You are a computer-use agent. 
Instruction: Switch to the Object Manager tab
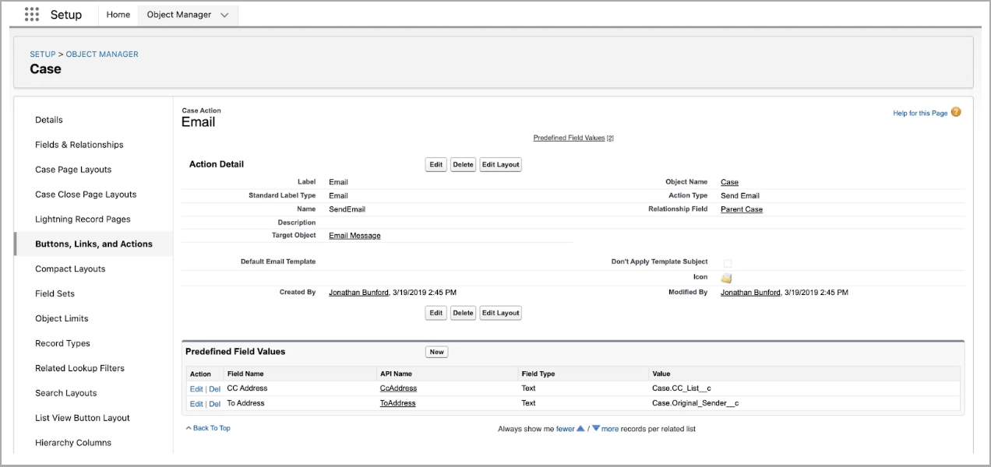click(x=181, y=14)
